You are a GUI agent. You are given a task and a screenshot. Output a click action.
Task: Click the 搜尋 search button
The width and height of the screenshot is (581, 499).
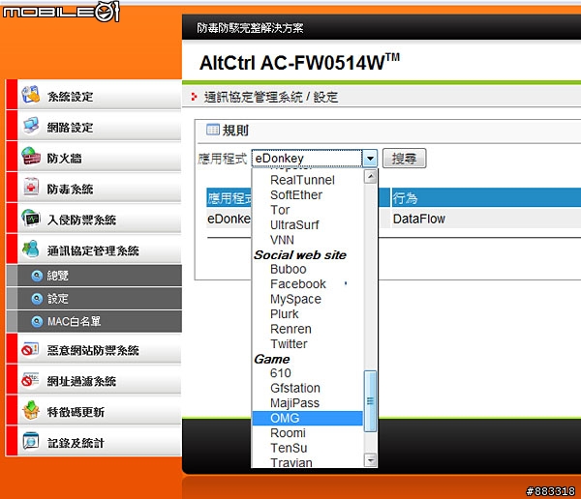404,159
